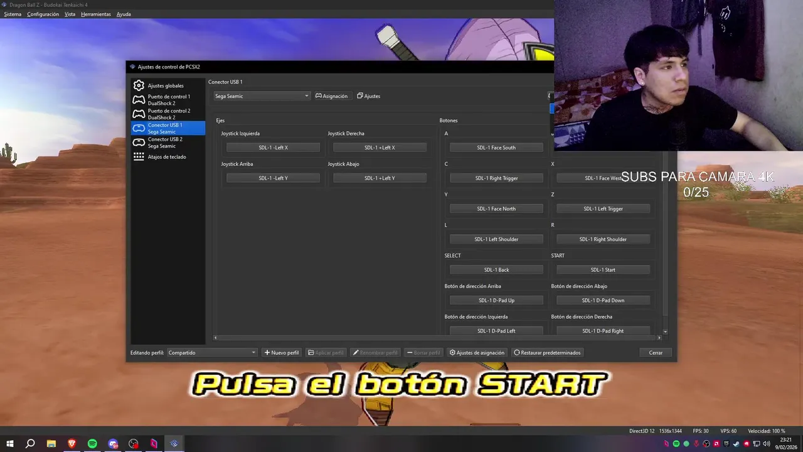Click AMD software icon in system tray
This screenshot has height=452, width=803.
716,444
